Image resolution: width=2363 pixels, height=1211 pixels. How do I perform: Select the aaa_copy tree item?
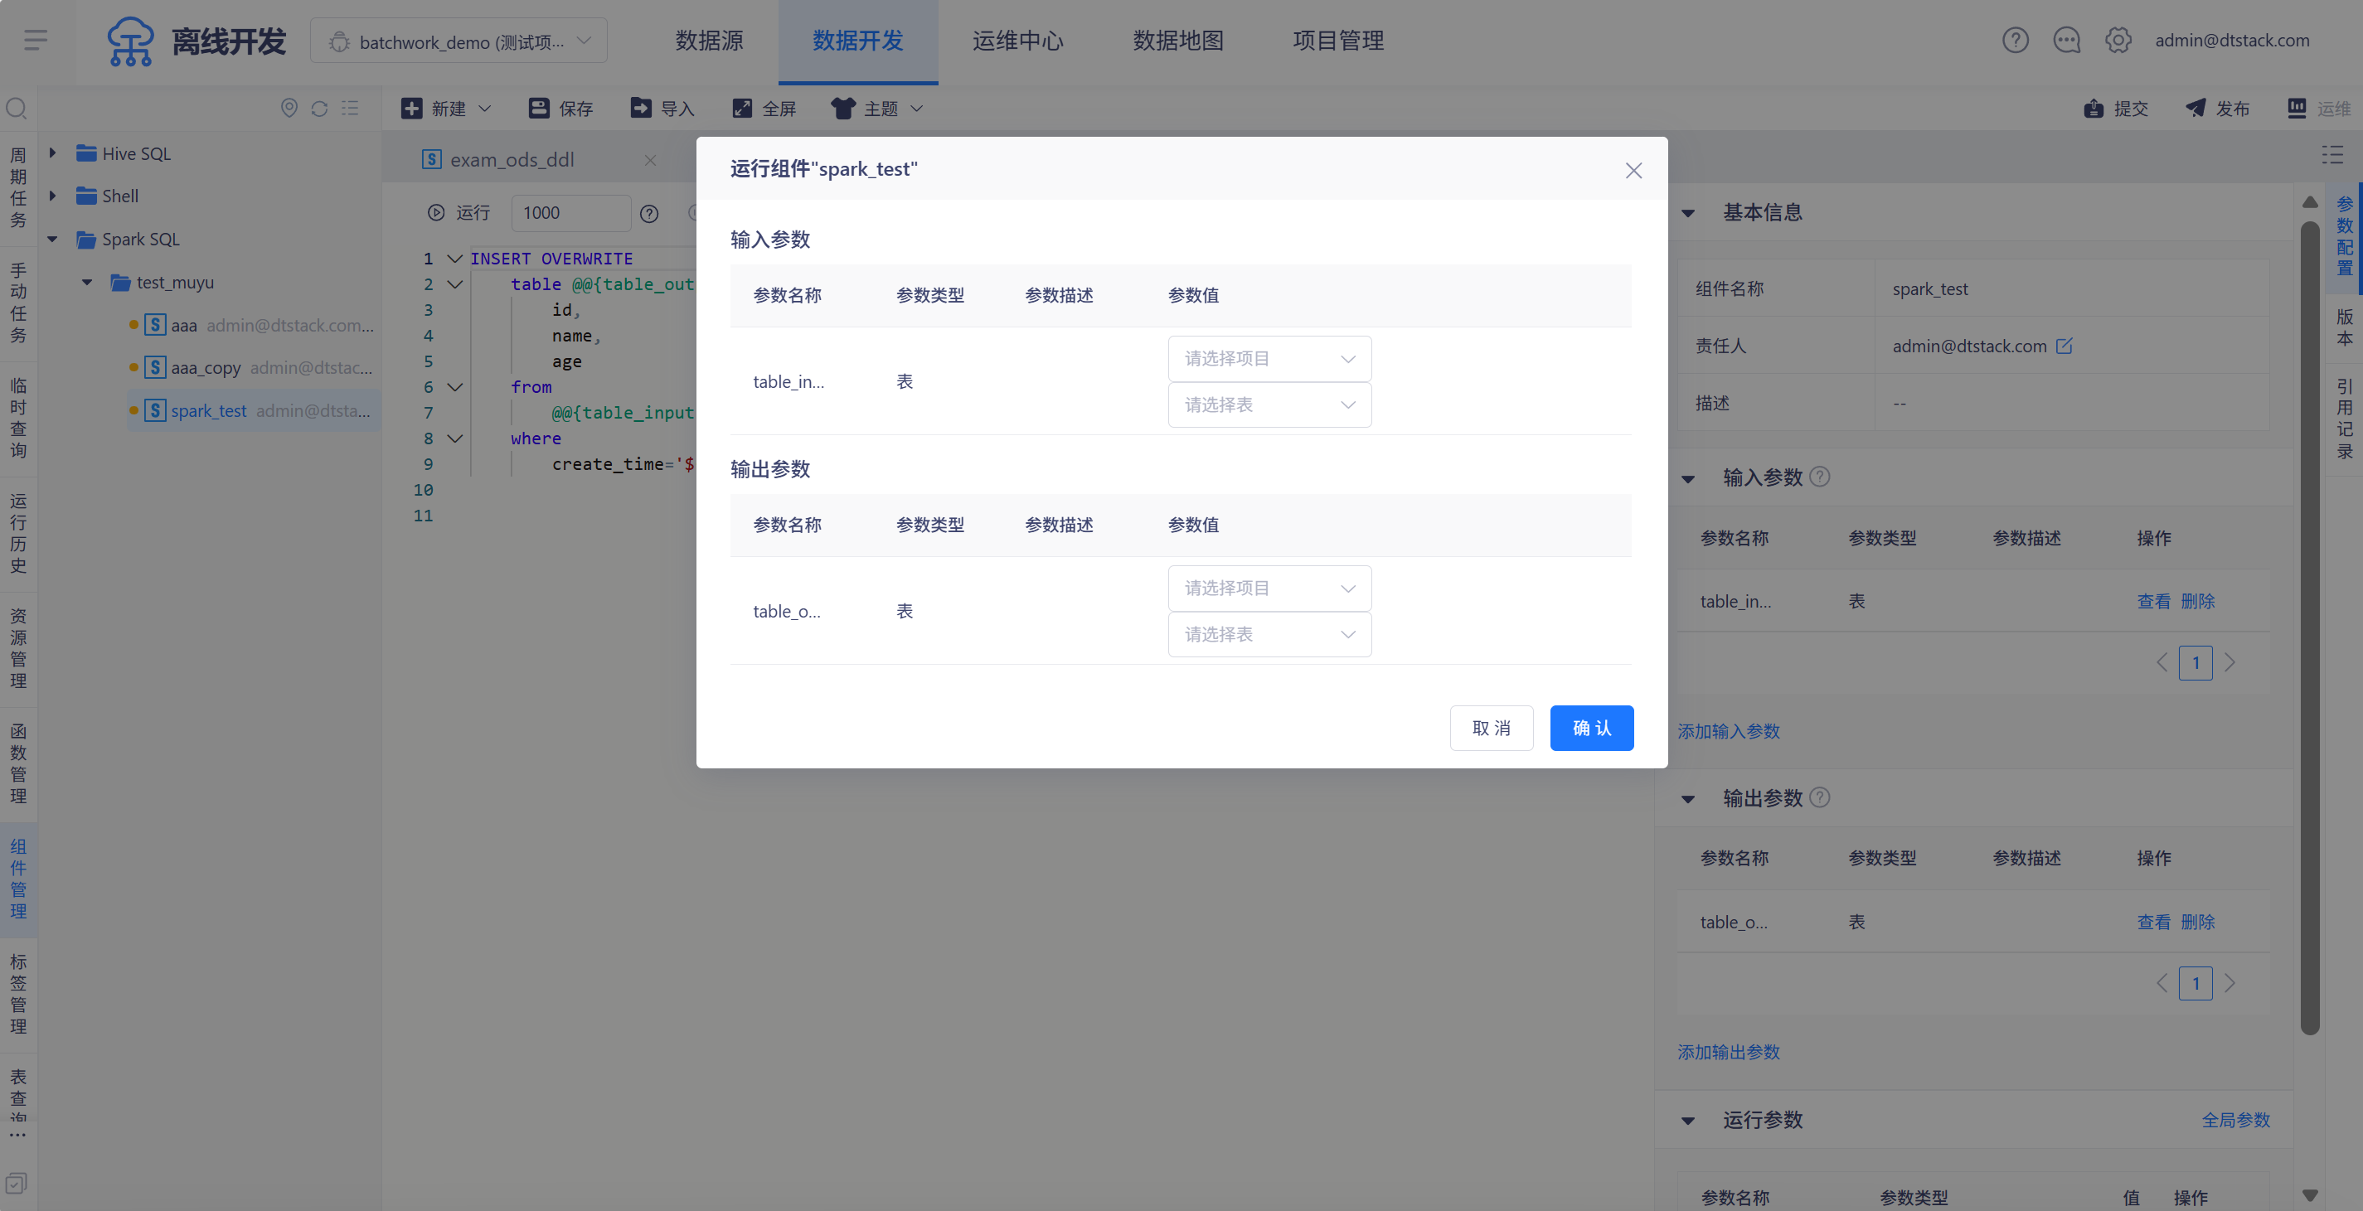tap(254, 367)
